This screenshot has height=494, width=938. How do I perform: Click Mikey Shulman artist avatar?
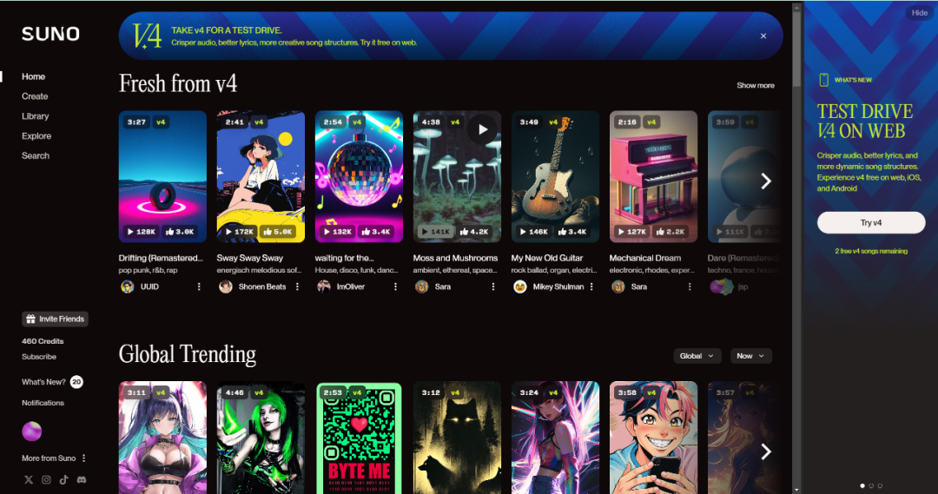[x=520, y=287]
